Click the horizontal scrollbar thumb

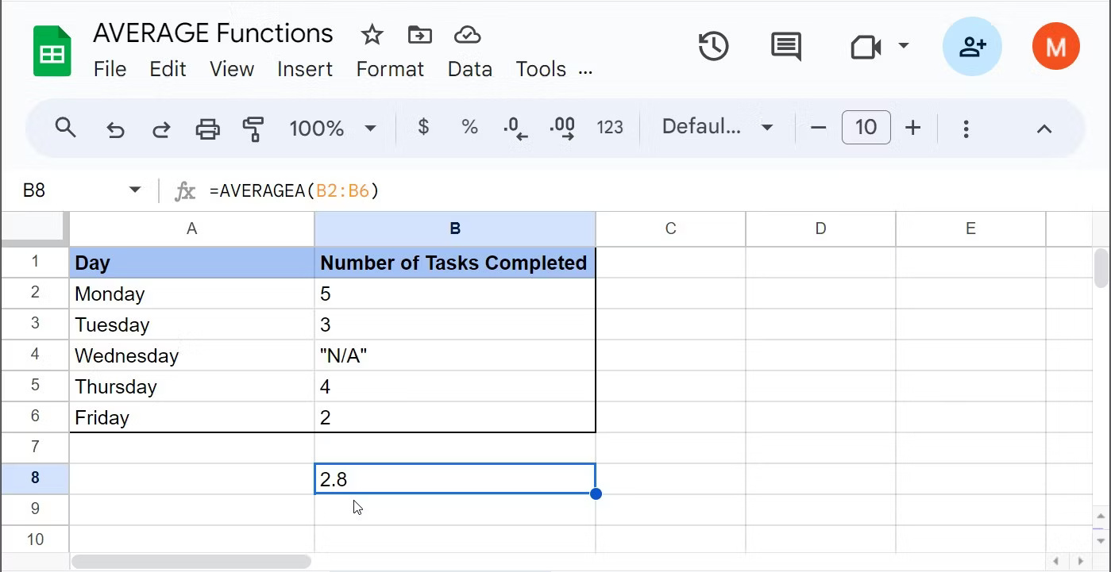coord(191,562)
